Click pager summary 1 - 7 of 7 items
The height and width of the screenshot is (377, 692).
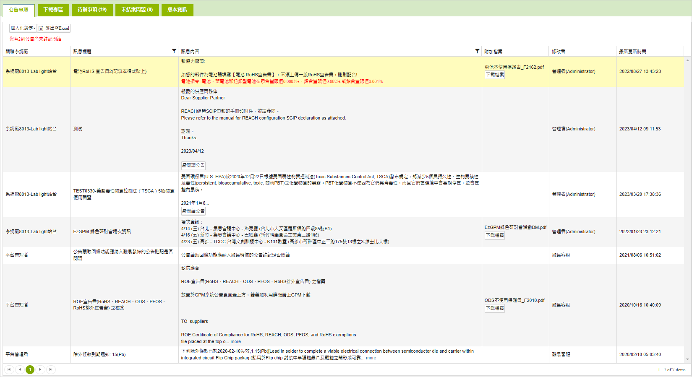click(x=671, y=369)
